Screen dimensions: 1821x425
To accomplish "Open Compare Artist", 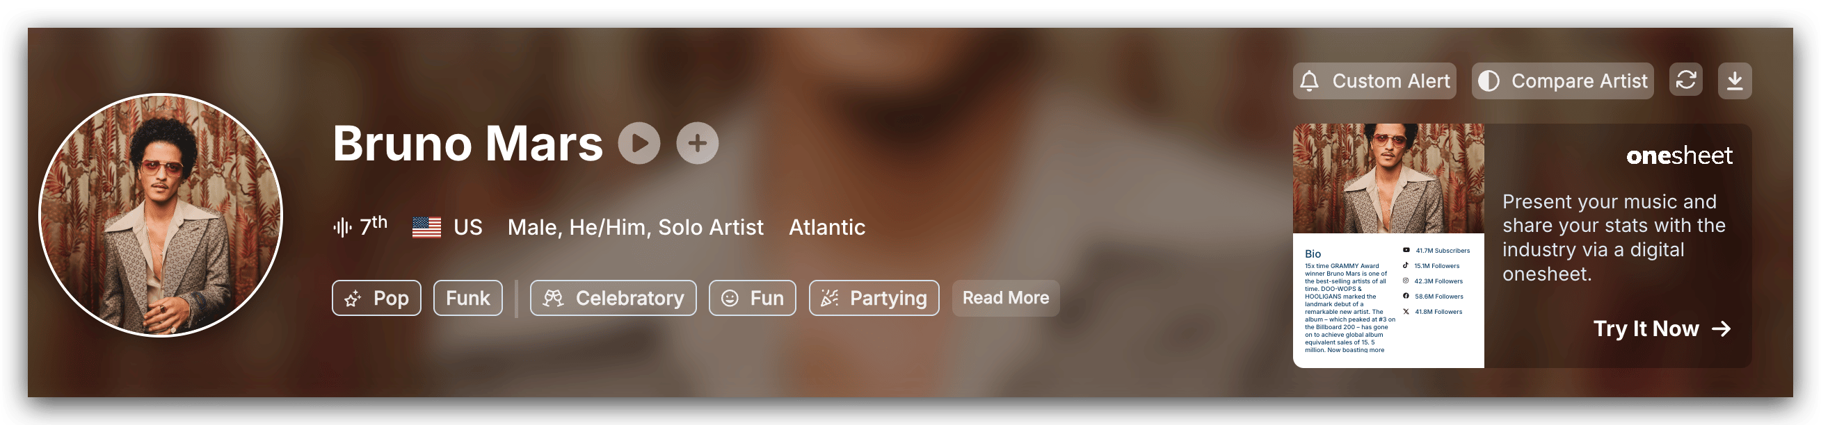I will tap(1562, 81).
